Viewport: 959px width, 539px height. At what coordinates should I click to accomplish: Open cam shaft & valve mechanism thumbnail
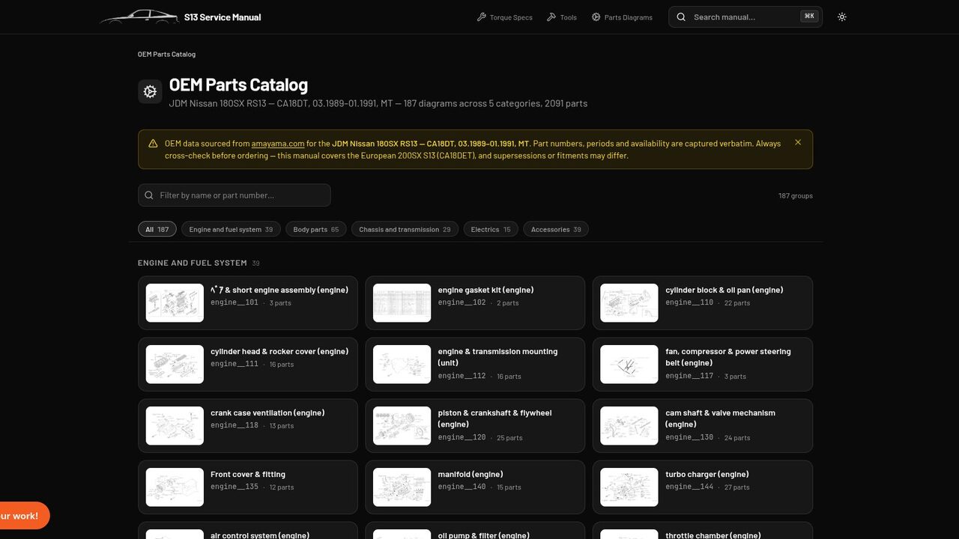pos(629,426)
